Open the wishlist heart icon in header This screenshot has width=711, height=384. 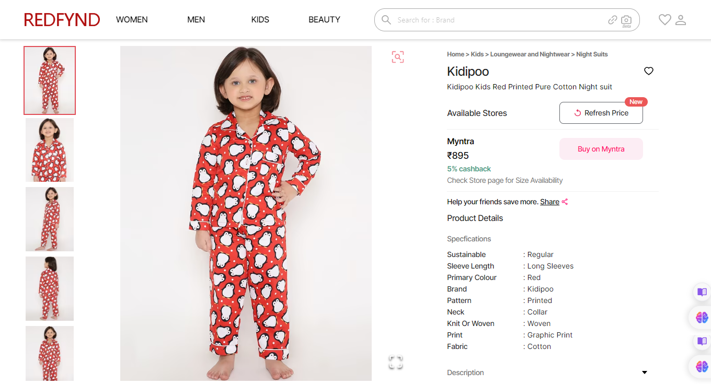tap(664, 20)
